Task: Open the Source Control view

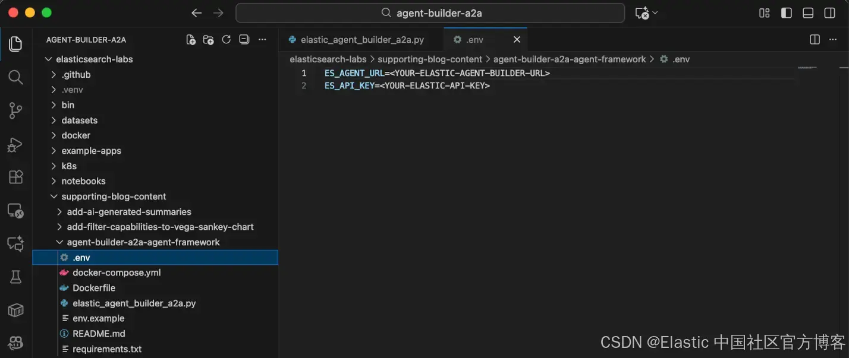Action: tap(16, 110)
